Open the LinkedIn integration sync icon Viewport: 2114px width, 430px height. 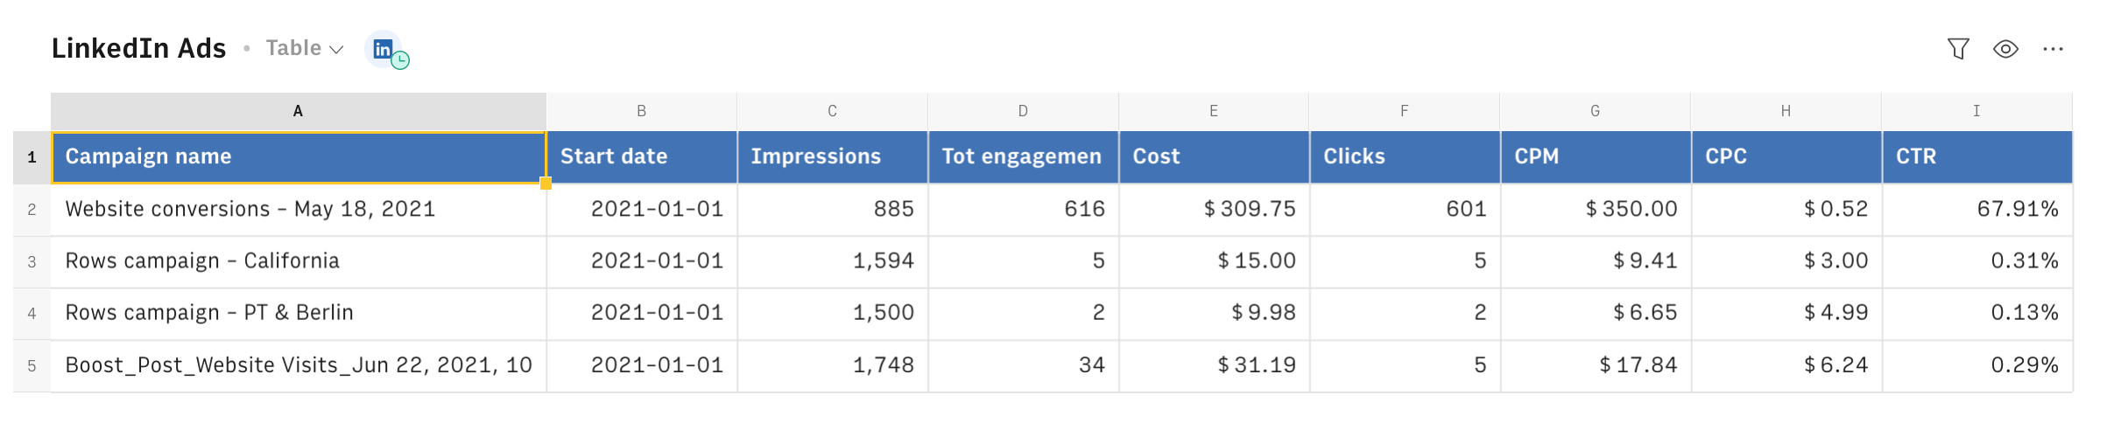385,49
